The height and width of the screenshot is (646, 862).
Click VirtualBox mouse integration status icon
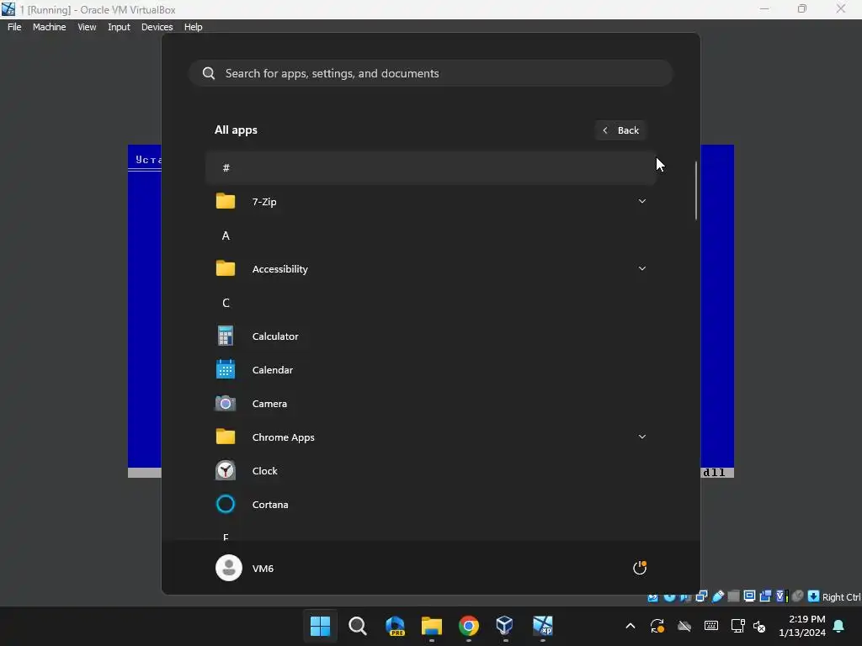pos(797,596)
